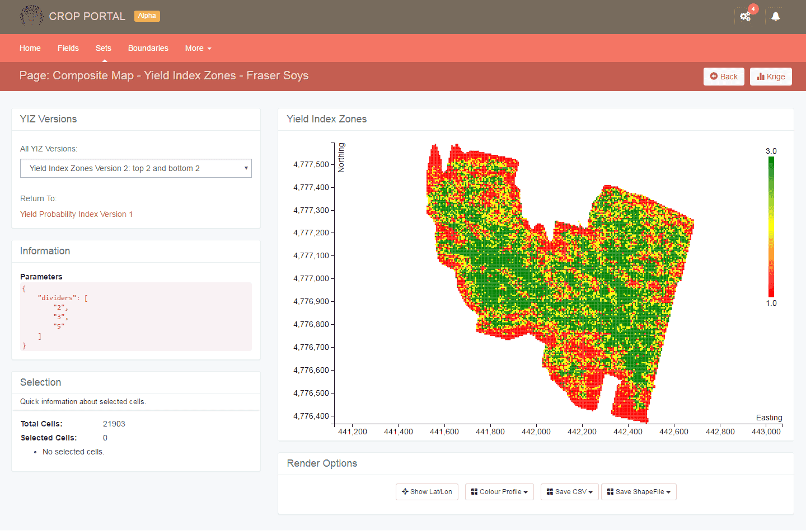This screenshot has height=531, width=806.
Task: Click the Back button
Action: point(724,77)
